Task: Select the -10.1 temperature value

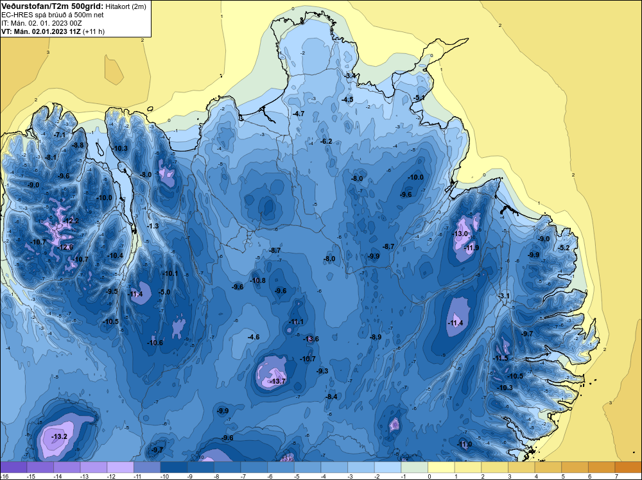Action: [x=171, y=273]
